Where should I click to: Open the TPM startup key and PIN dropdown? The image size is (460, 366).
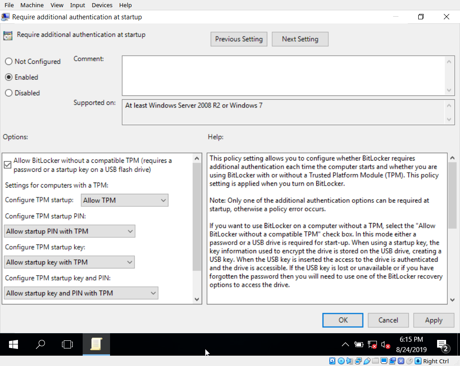point(81,294)
